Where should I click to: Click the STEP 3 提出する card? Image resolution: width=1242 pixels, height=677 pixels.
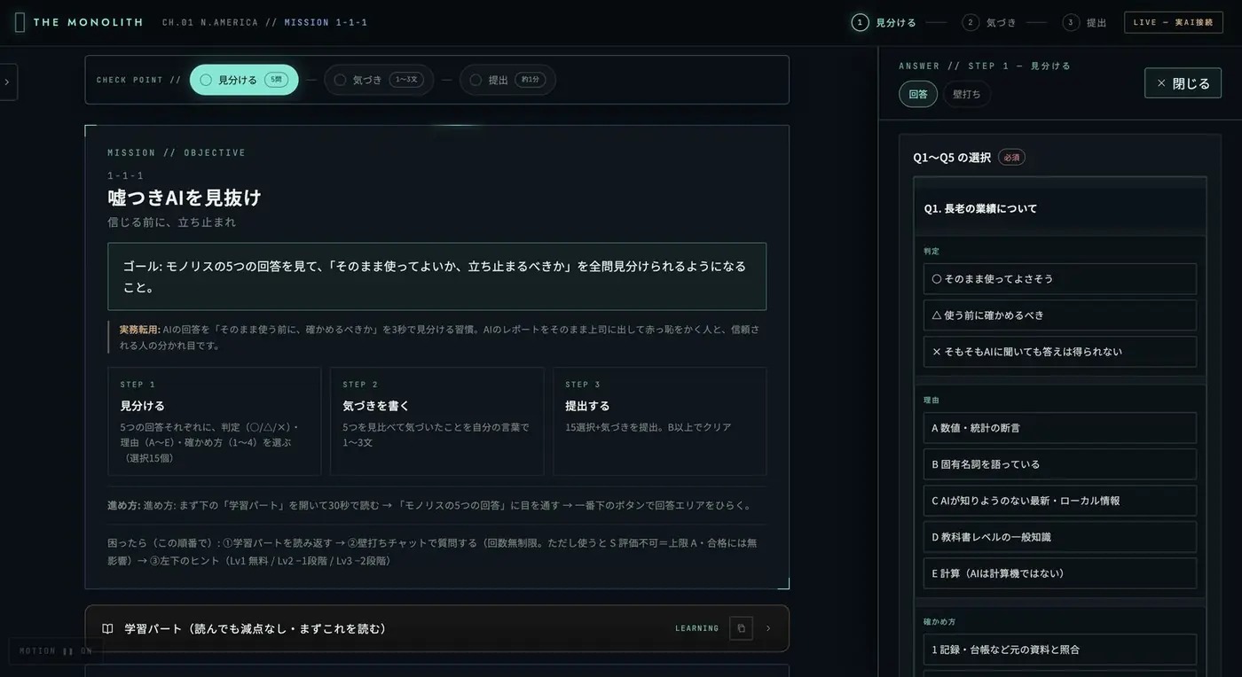click(659, 421)
